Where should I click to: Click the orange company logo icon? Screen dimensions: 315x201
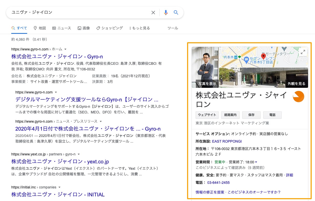click(x=298, y=97)
